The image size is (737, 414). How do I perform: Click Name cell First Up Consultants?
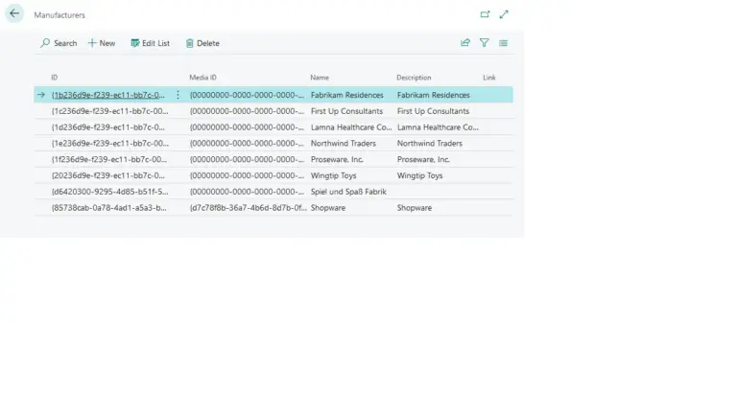[346, 111]
